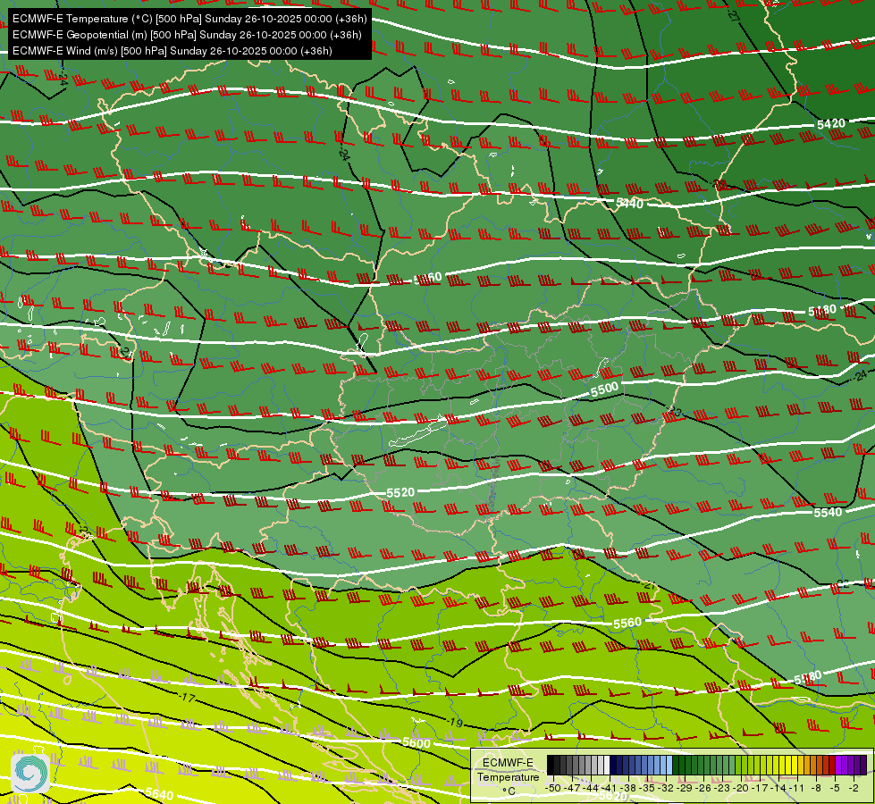Click the swirl logo icon at the map corner
The image size is (875, 804).
30,773
